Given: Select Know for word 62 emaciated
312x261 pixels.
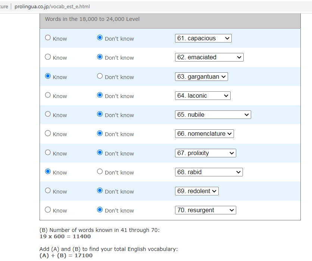Looking at the screenshot, I should pos(48,57).
